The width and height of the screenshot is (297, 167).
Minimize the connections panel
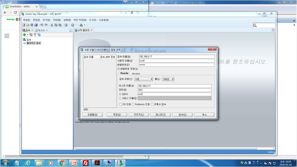click(71, 30)
